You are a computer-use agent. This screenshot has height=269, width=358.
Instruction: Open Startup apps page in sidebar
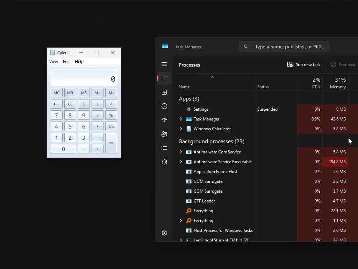[164, 120]
